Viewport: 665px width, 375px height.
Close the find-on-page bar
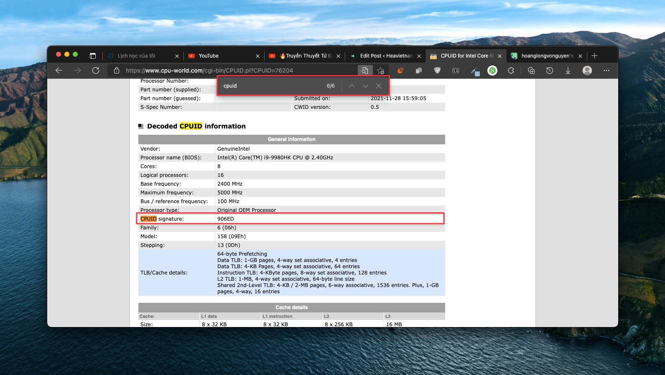379,86
